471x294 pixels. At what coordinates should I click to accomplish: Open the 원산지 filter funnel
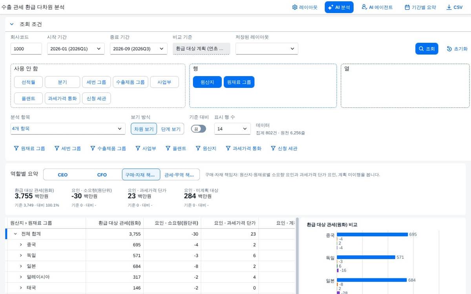(206, 149)
